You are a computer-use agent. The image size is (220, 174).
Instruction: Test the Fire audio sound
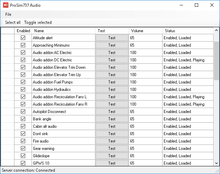(112, 141)
